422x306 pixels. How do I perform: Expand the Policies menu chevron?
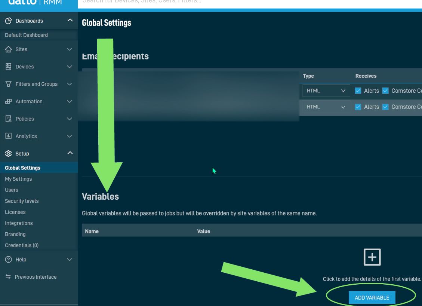(x=70, y=119)
